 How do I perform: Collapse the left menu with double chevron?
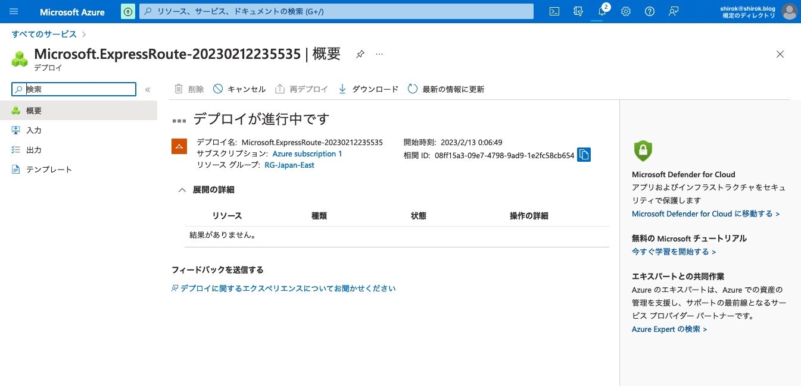pyautogui.click(x=148, y=89)
